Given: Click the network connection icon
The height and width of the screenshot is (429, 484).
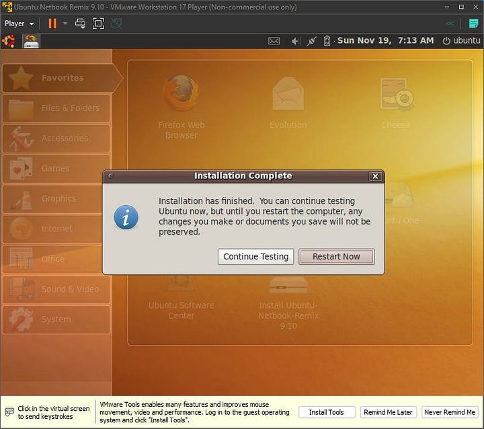Looking at the screenshot, I should [x=311, y=41].
